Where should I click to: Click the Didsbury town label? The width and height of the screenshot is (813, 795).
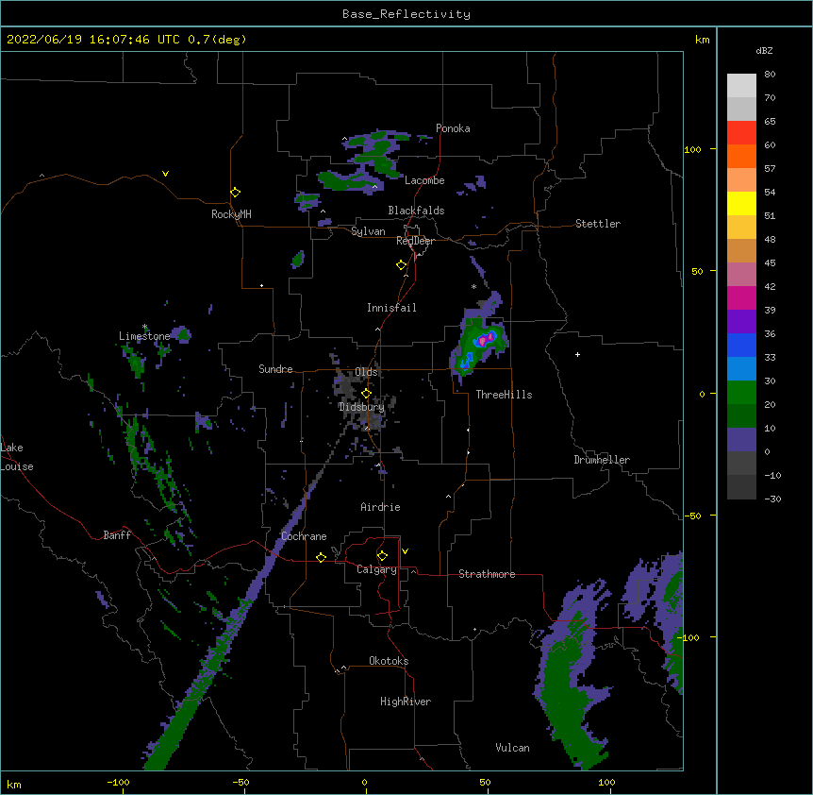pos(361,407)
